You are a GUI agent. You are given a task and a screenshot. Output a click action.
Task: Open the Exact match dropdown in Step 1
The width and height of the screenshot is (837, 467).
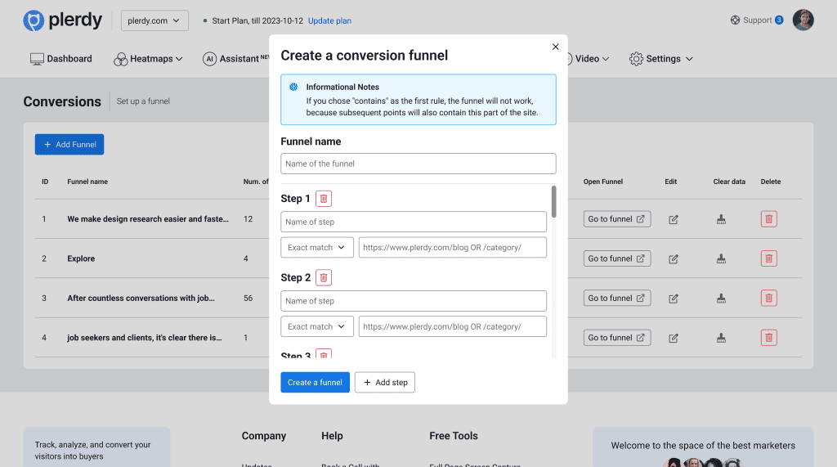tap(317, 247)
